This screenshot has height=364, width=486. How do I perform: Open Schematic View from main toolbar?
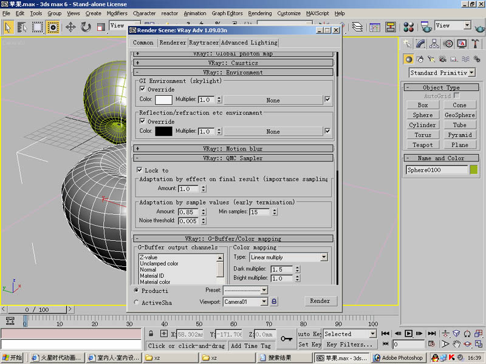click(x=390, y=27)
